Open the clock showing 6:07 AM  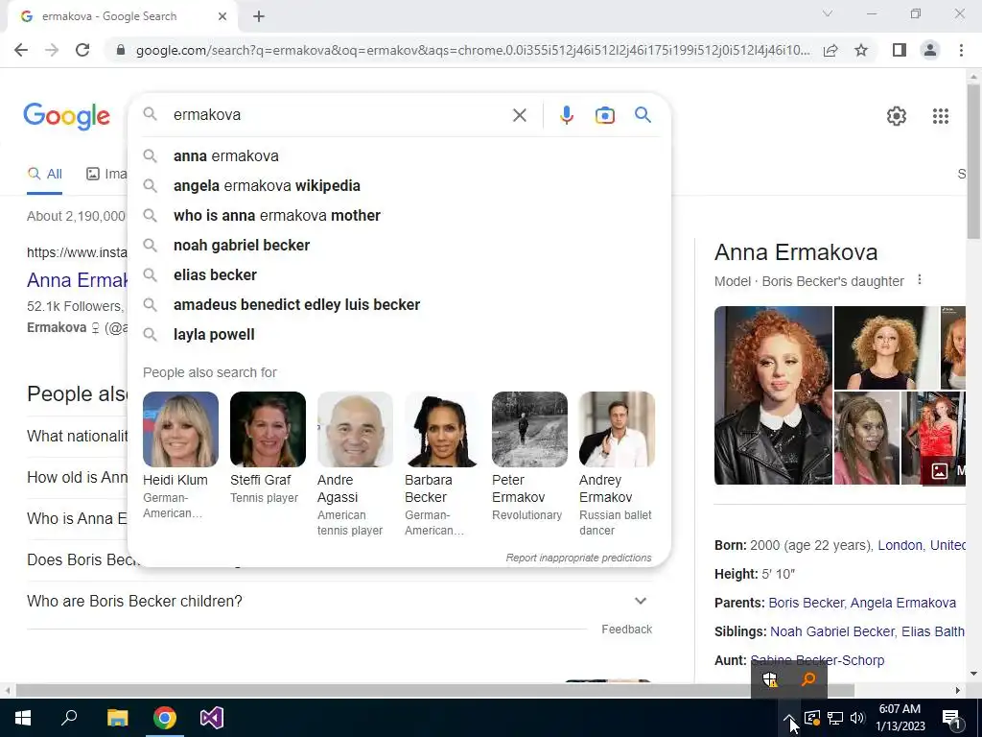pyautogui.click(x=900, y=718)
